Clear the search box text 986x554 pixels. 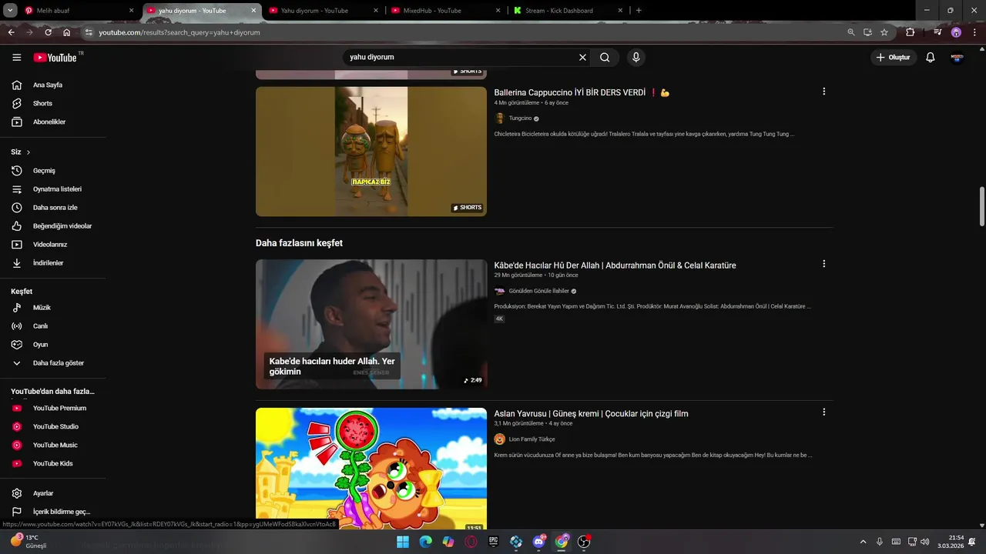[582, 58]
